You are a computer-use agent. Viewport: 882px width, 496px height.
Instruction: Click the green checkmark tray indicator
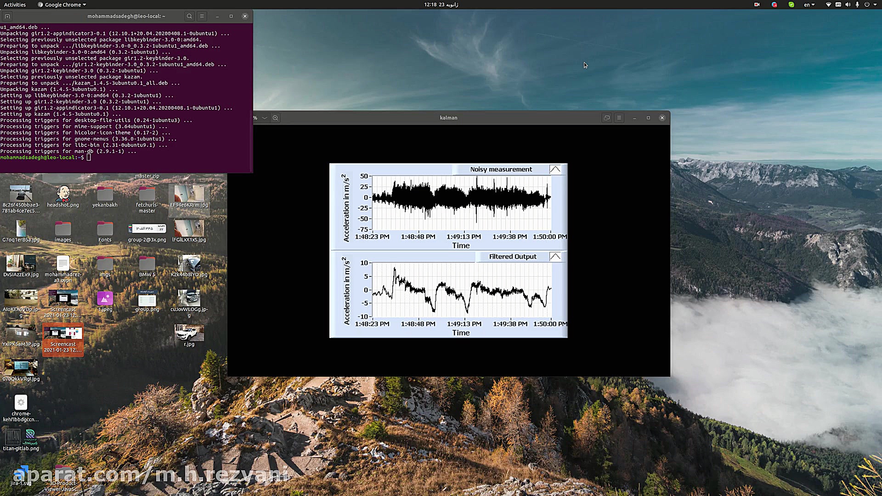click(791, 5)
